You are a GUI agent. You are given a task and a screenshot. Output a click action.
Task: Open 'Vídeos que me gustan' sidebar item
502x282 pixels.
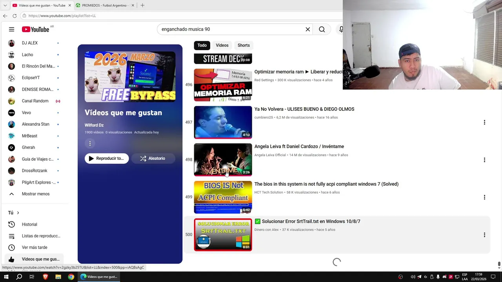point(33,259)
